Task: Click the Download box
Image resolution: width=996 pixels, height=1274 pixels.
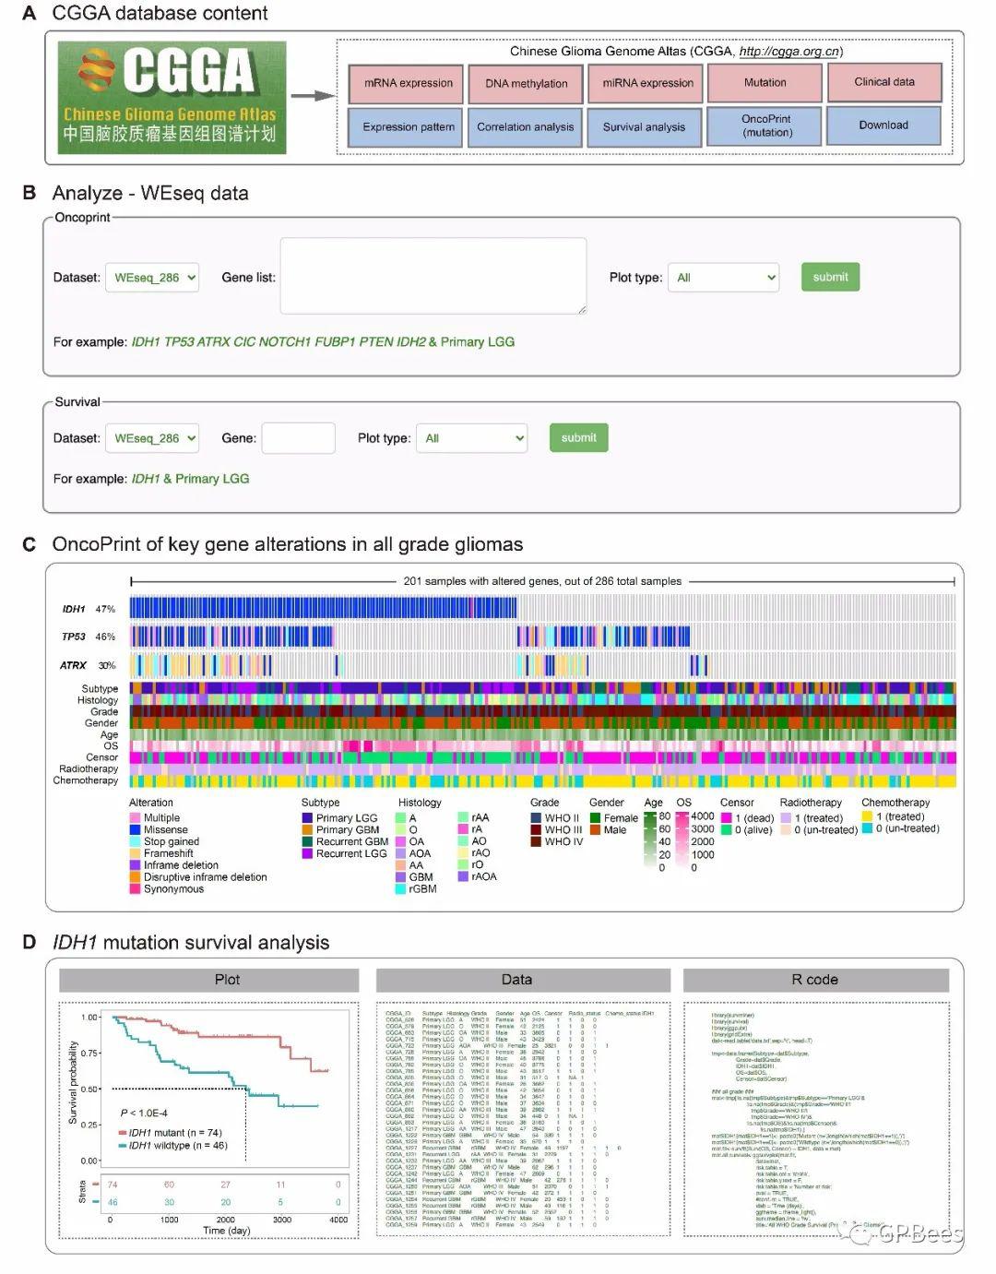Action: point(883,125)
